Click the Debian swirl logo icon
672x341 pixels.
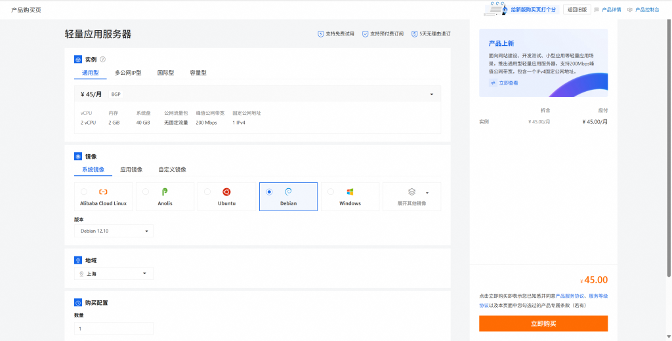tap(288, 191)
